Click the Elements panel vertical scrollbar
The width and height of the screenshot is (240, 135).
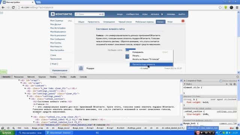tap(181, 102)
